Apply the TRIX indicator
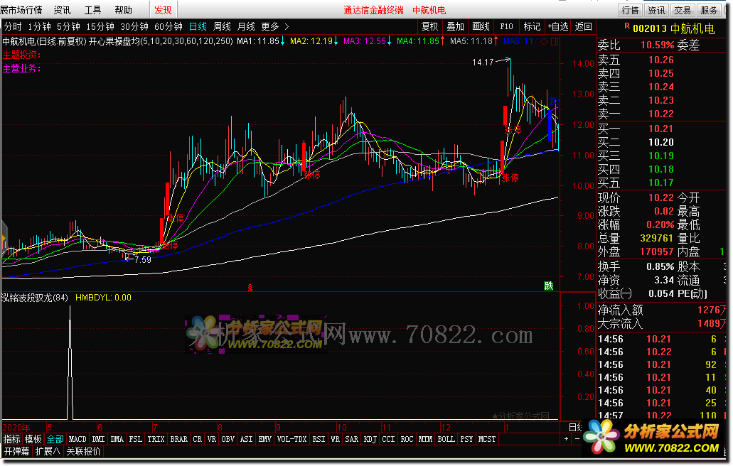733x466 pixels. tap(156, 439)
